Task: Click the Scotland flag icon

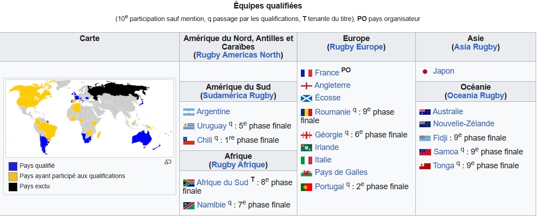Action: [x=306, y=98]
